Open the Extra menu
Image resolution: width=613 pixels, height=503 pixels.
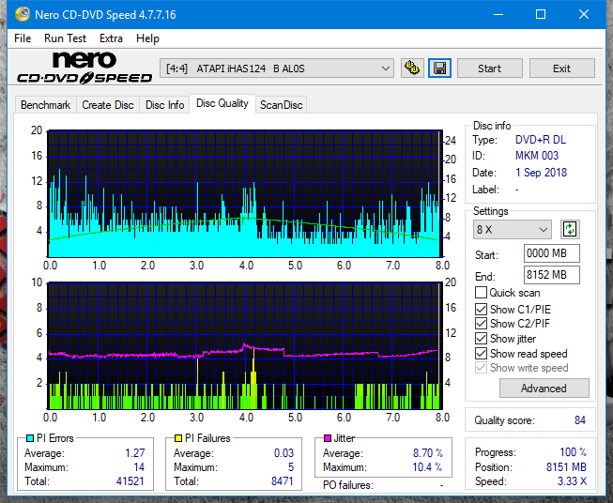coord(111,38)
